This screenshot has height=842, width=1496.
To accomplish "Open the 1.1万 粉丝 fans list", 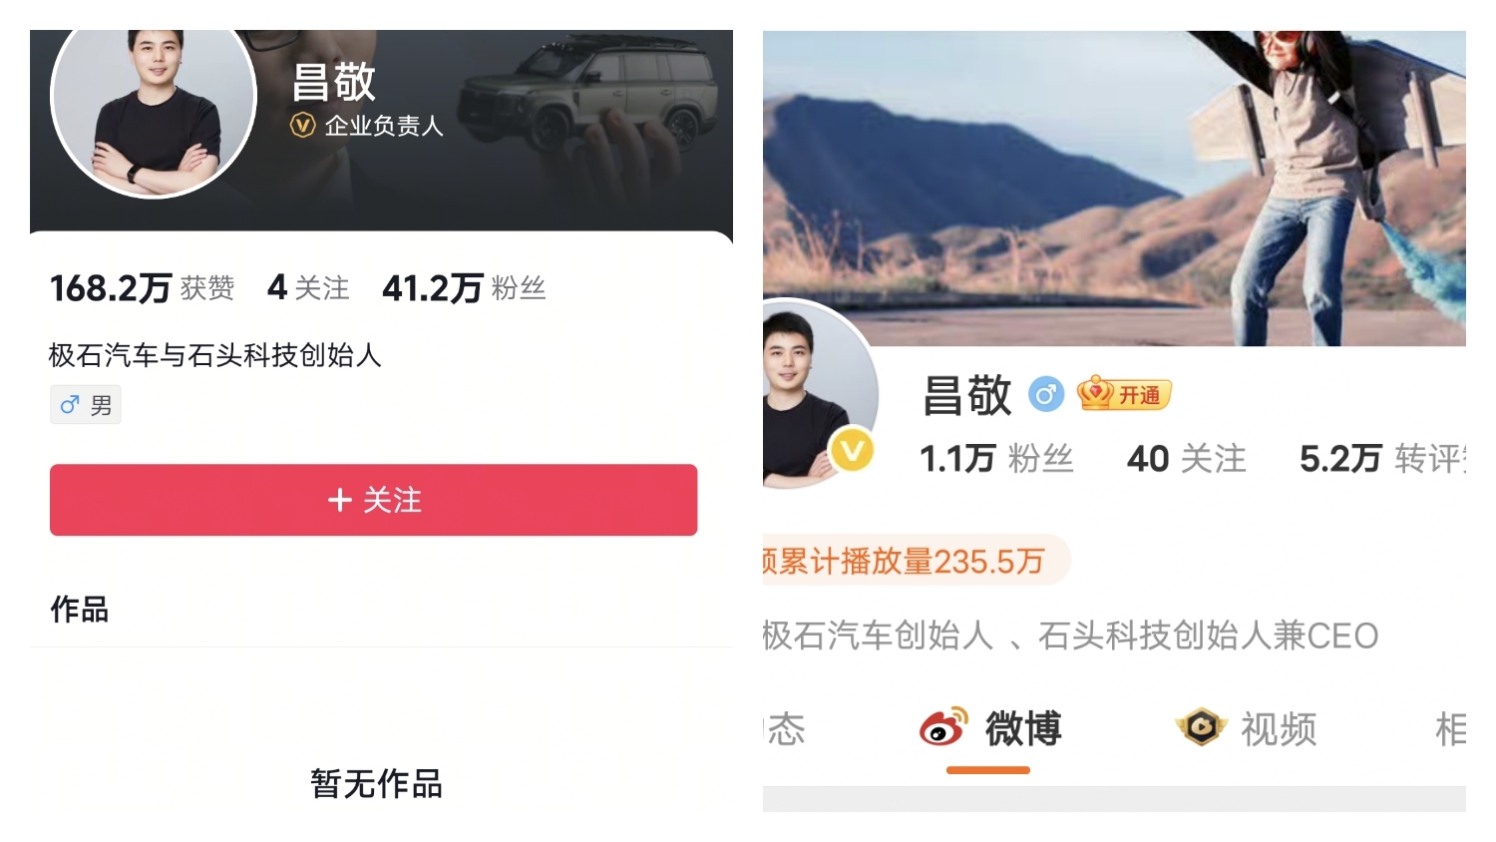I will pyautogui.click(x=995, y=459).
